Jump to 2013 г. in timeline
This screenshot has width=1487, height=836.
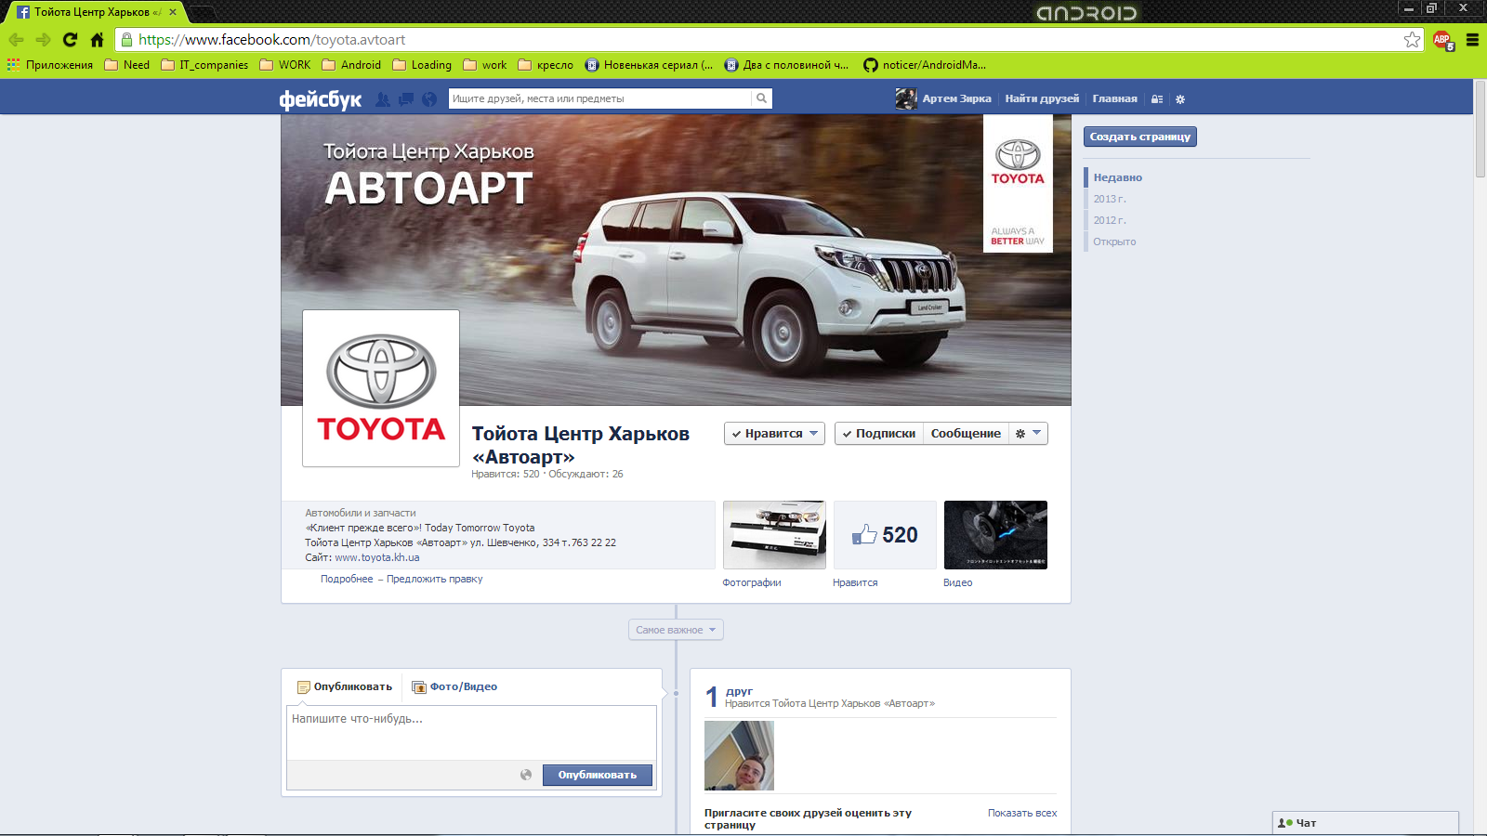pos(1110,199)
